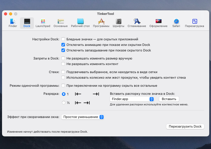This screenshot has height=149, width=211.
Task: Enable Бледные значки для скрытых приложений
Action: (x=63, y=39)
